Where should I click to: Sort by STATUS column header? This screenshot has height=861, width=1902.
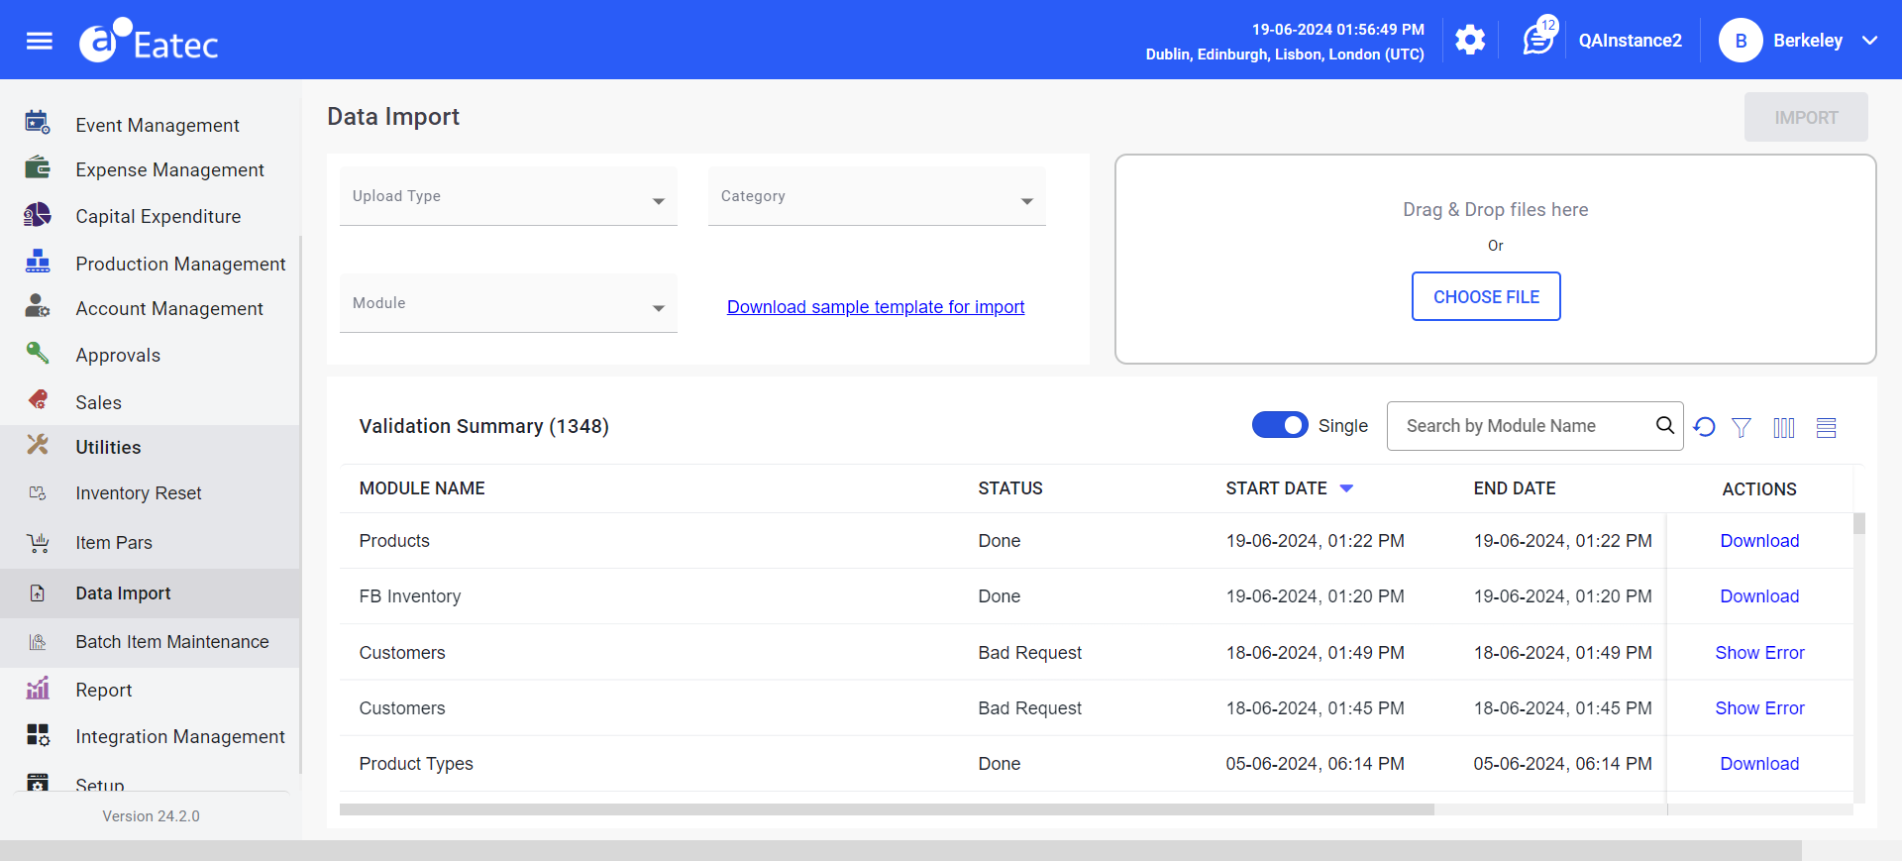coord(1010,488)
